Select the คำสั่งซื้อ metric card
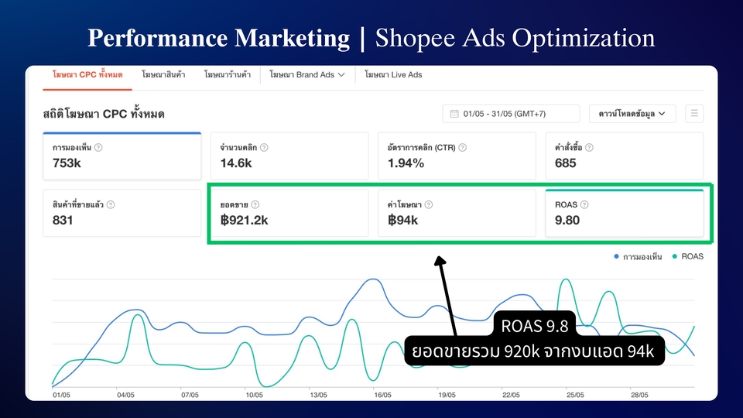This screenshot has height=418, width=743. (x=625, y=156)
